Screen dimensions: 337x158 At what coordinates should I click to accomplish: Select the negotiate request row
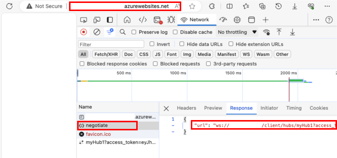click(118, 126)
